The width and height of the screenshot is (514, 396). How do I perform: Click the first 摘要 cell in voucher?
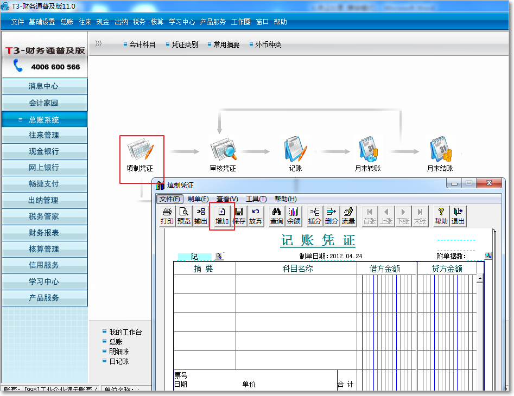click(x=205, y=284)
